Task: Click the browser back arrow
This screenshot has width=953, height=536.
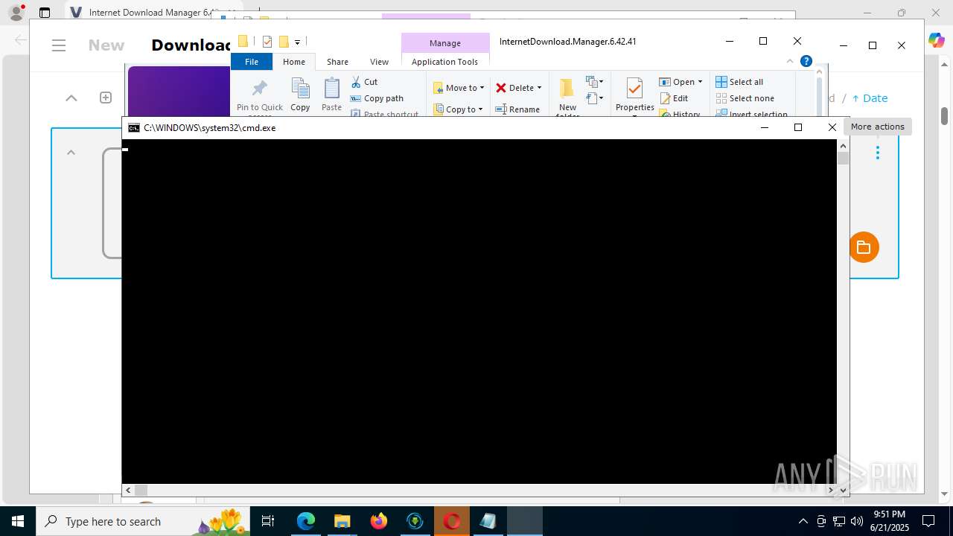Action: point(20,40)
